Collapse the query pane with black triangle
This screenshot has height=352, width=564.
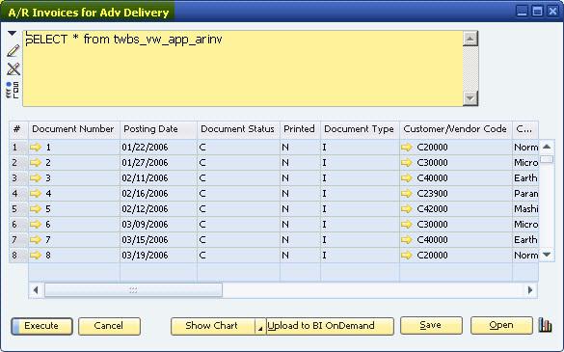(x=12, y=33)
